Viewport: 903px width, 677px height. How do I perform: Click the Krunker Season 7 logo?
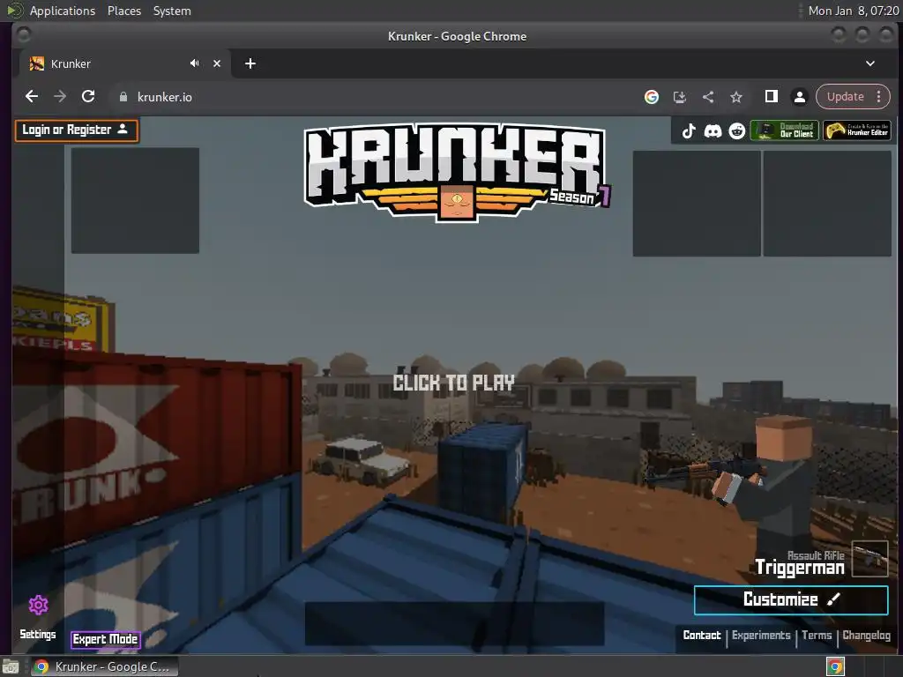(457, 173)
